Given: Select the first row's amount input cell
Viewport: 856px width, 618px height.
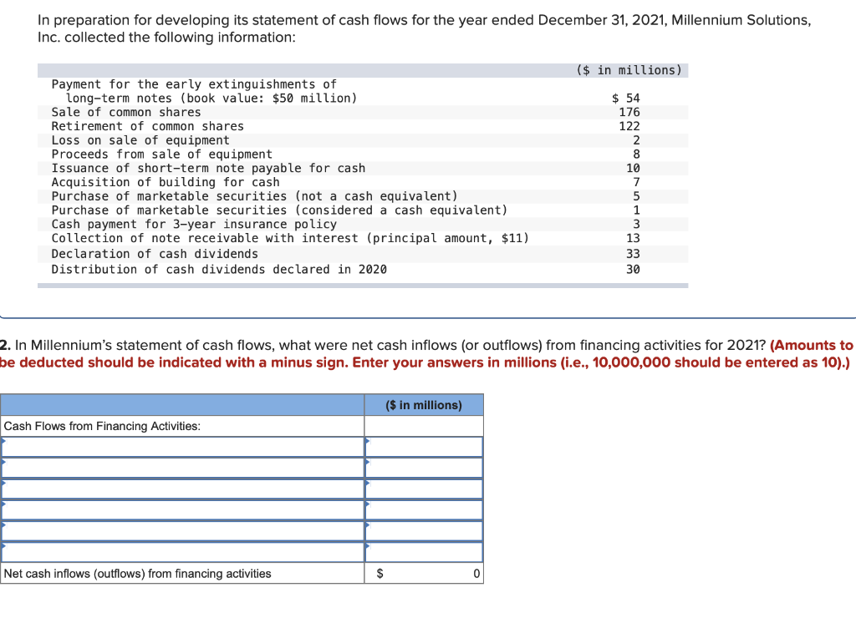Looking at the screenshot, I should coord(424,447).
